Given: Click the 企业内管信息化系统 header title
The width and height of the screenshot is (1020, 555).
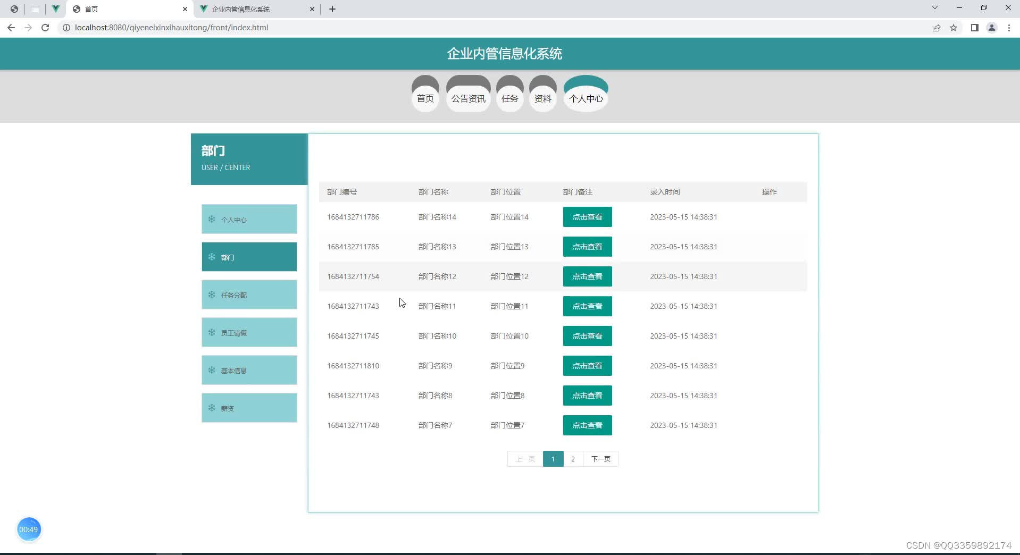Looking at the screenshot, I should [x=505, y=54].
